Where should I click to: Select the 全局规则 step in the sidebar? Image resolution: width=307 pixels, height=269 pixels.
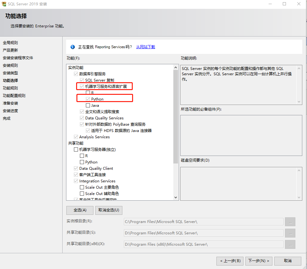tap(10, 43)
